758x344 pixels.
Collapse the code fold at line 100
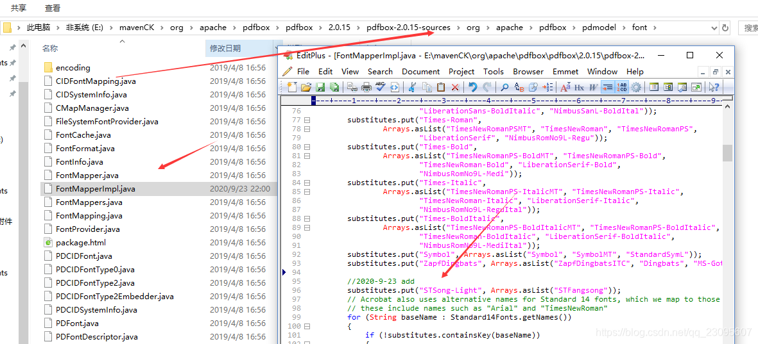click(307, 326)
